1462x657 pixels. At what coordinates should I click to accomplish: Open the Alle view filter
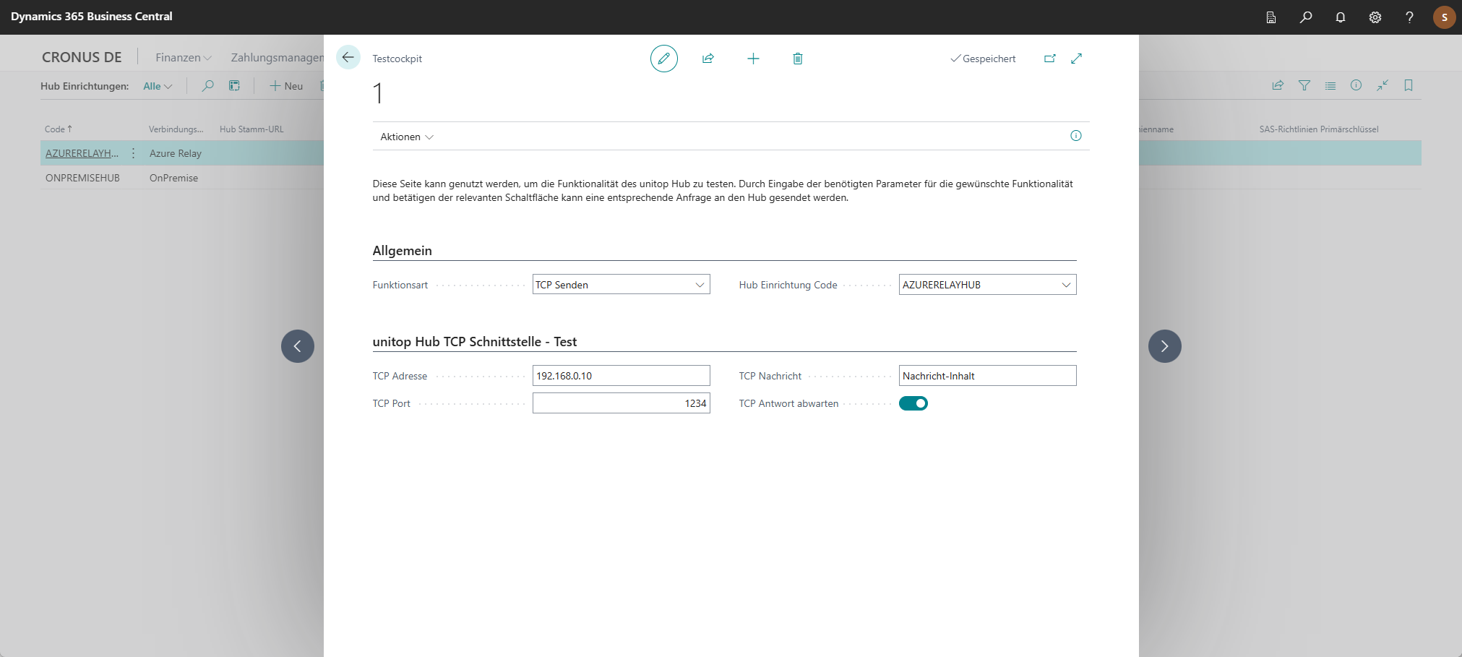click(x=158, y=86)
